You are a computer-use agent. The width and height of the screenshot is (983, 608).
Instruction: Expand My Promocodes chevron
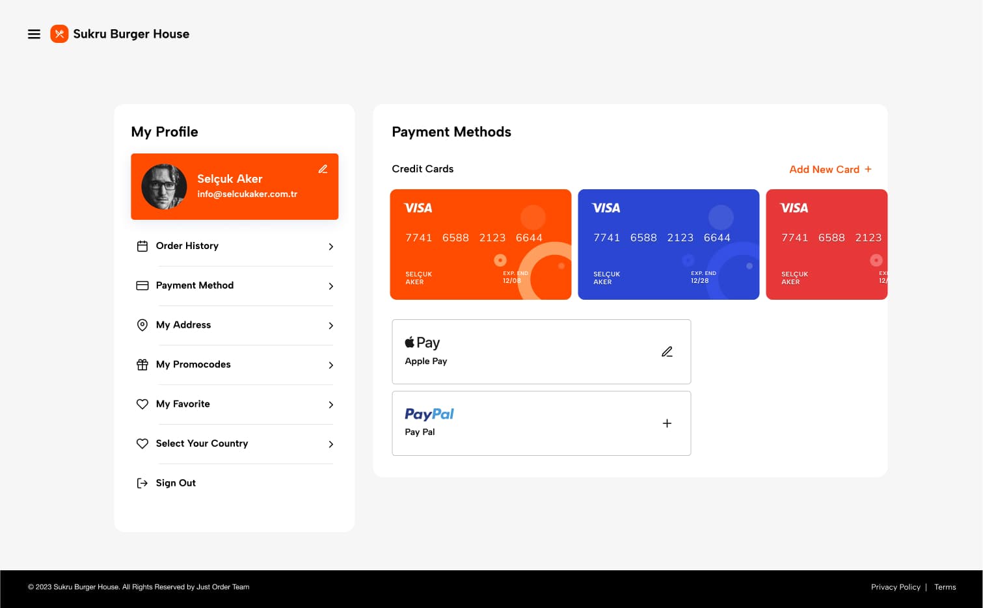pyautogui.click(x=331, y=365)
